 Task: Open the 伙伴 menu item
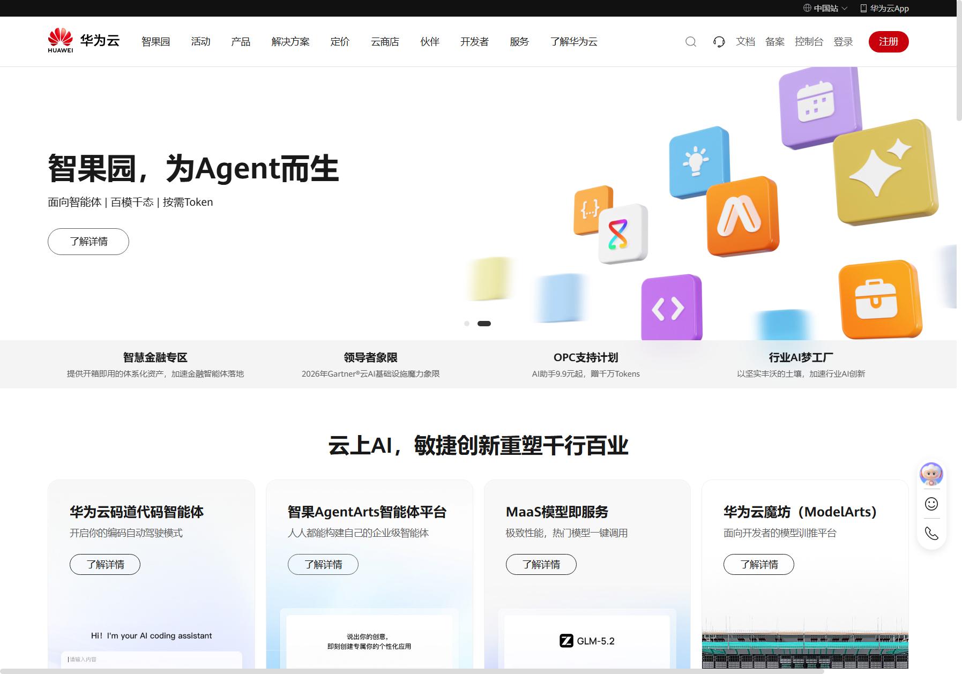[430, 42]
